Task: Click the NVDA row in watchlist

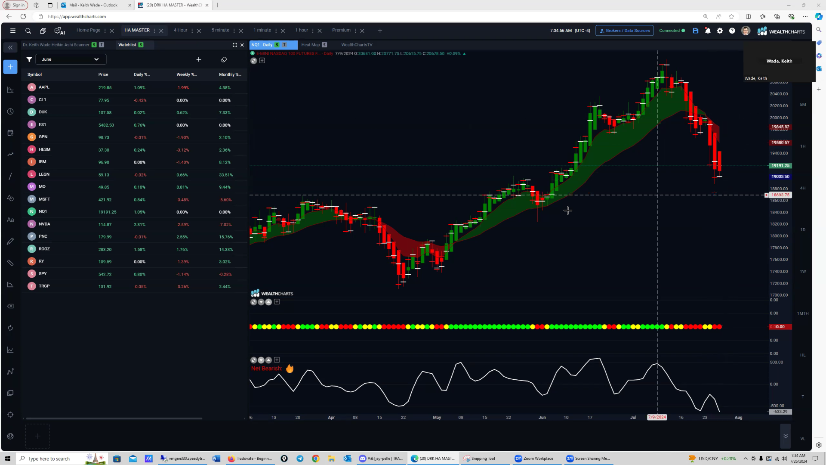Action: pyautogui.click(x=135, y=224)
